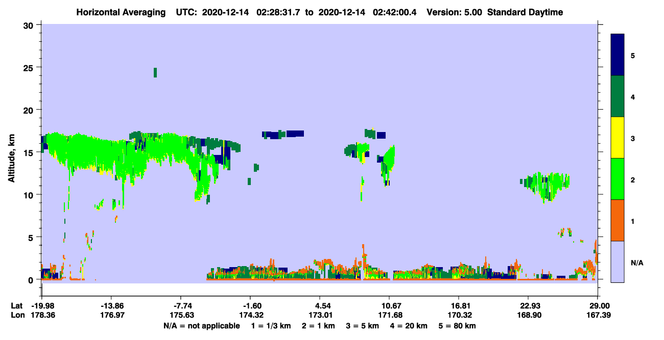The height and width of the screenshot is (340, 664).
Task: Click the "4 = 20 km" legend text
Action: click(409, 325)
